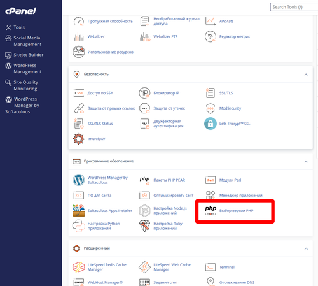Click the AWStats link text
Image resolution: width=318 pixels, height=286 pixels.
click(226, 21)
